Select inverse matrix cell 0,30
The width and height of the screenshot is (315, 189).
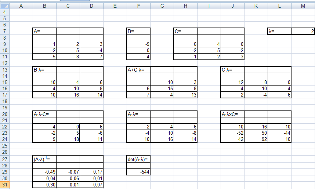click(44, 185)
